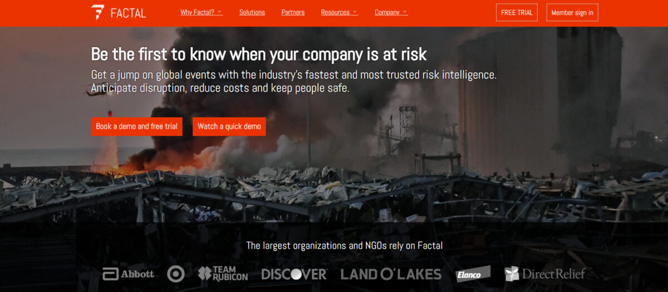668x292 pixels.
Task: Open the Partners menu item
Action: (293, 12)
